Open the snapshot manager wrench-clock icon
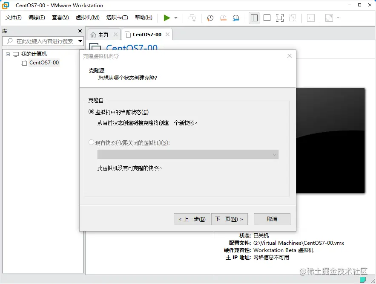The image size is (376, 284). (x=236, y=18)
